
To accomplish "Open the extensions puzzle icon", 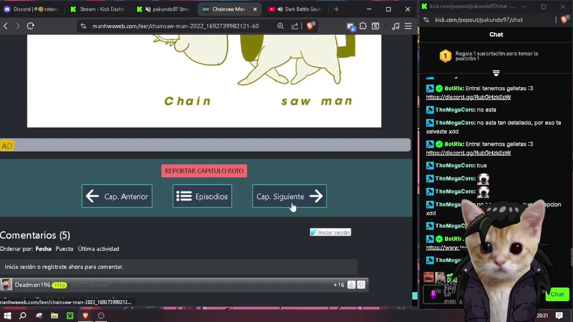I will point(363,26).
